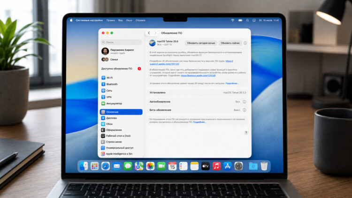The image size is (352, 198).
Task: Click info icon in Автообновление row
Action: [x=245, y=102]
